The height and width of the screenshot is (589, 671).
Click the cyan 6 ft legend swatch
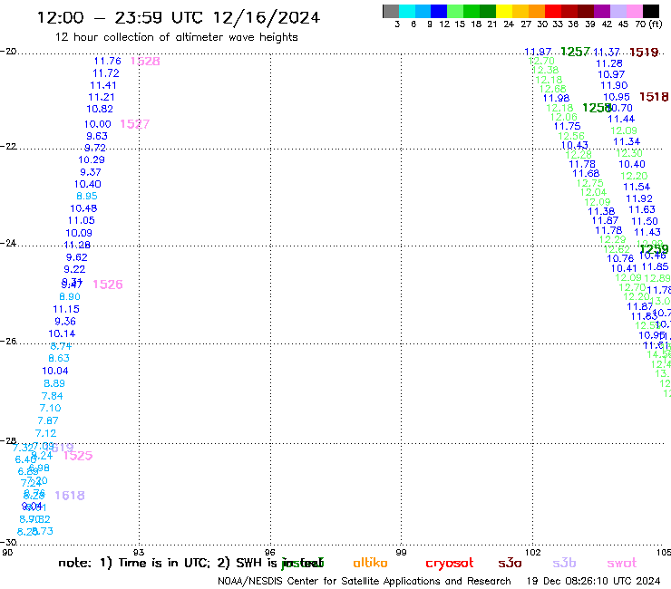[407, 12]
